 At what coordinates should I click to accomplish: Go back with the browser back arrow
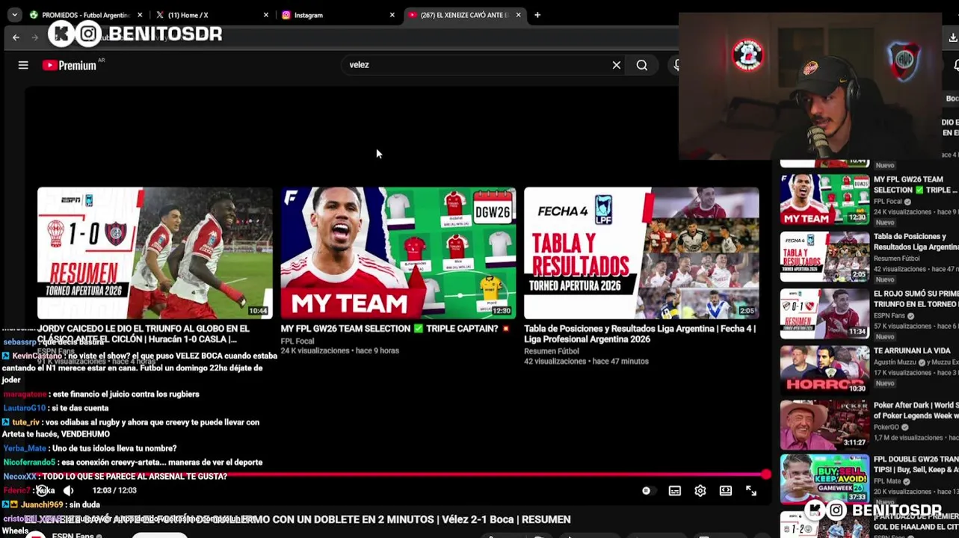click(16, 37)
